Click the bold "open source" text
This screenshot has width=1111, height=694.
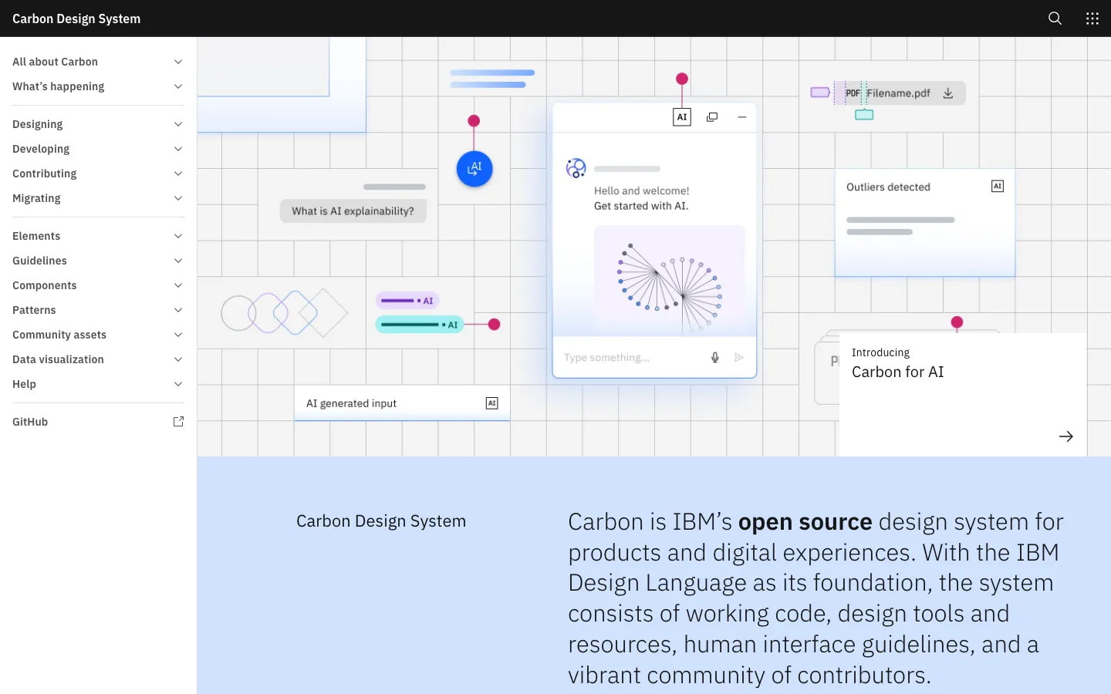(805, 522)
